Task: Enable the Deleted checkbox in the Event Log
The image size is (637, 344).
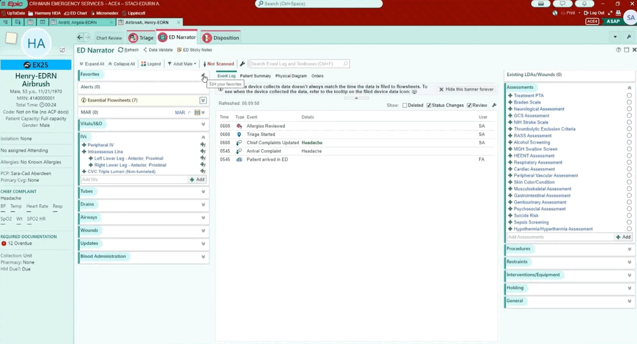Action: (x=404, y=105)
